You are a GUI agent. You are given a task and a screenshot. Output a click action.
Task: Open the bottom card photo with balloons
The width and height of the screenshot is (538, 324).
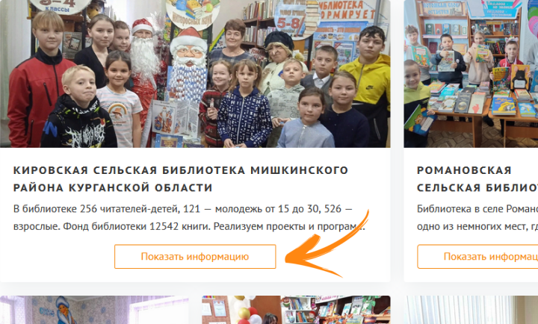point(296,310)
